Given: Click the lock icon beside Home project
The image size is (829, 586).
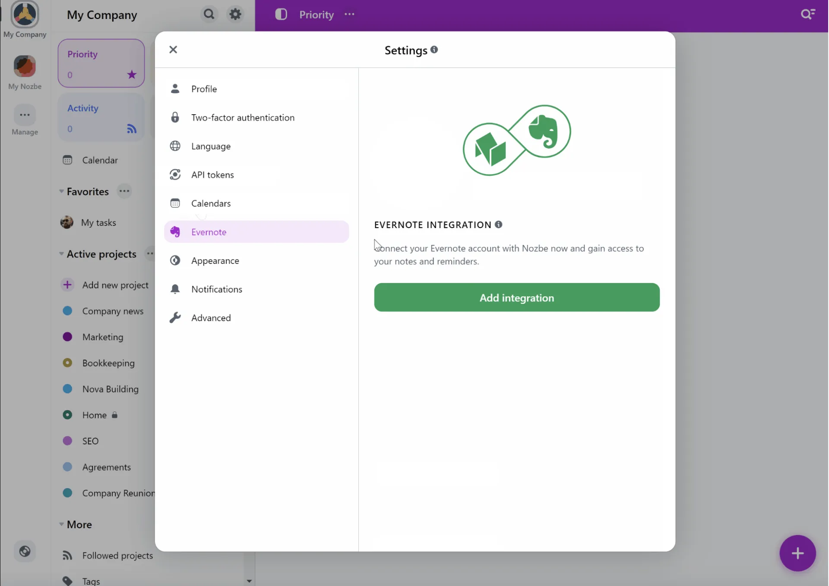Looking at the screenshot, I should 114,415.
